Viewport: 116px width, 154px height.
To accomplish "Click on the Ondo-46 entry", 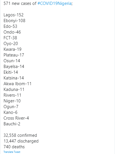I will pyautogui.click(x=12, y=32).
